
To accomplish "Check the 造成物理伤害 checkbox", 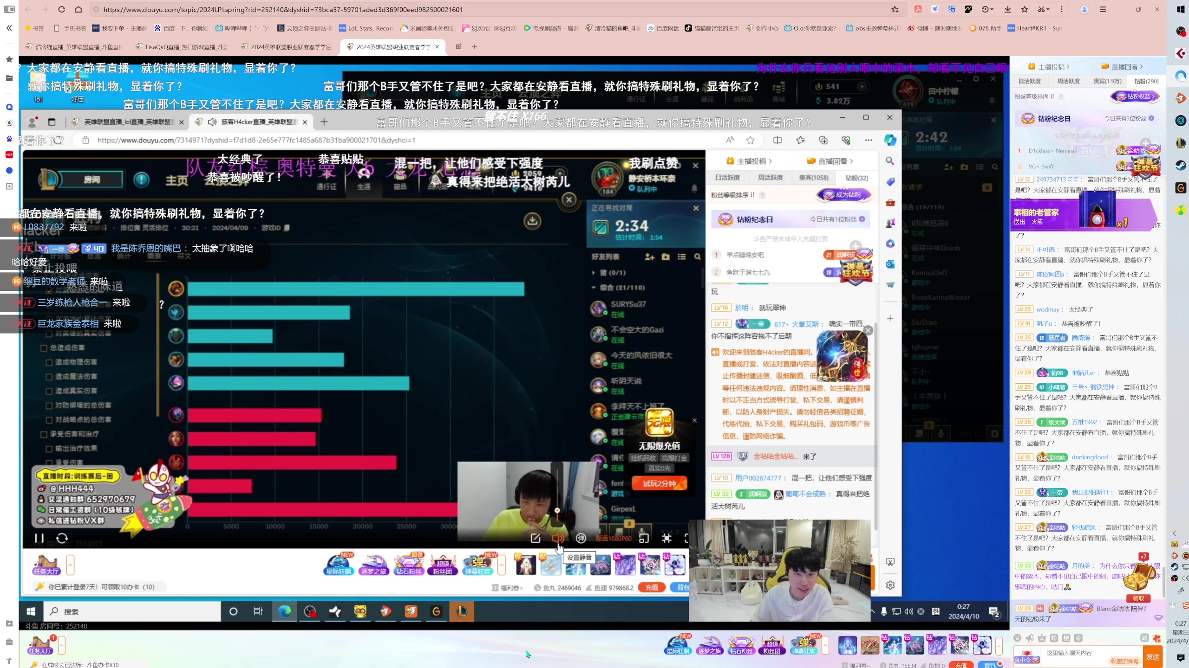I will (49, 362).
